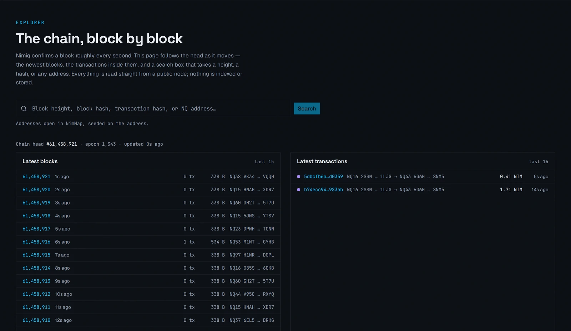Image resolution: width=571 pixels, height=331 pixels.
Task: Click the 0.41 NIM amount
Action: [511, 177]
